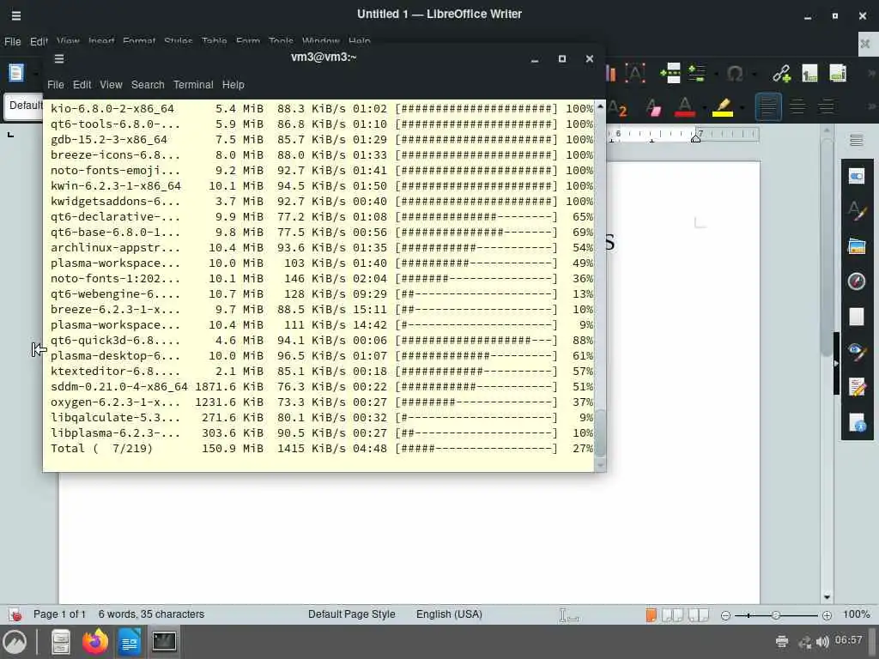Click the zoom out minus button
This screenshot has width=879, height=659.
pyautogui.click(x=725, y=615)
